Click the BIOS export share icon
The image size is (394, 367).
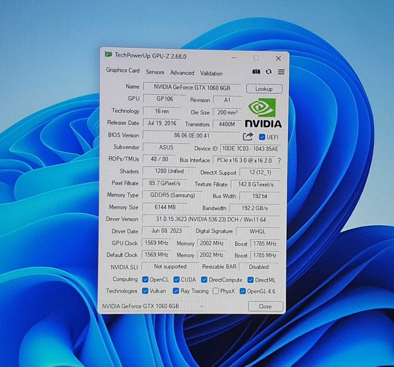pyautogui.click(x=248, y=136)
